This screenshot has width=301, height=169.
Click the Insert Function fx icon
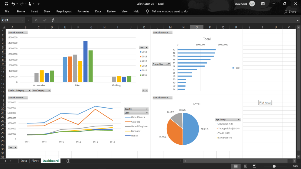(x=53, y=20)
